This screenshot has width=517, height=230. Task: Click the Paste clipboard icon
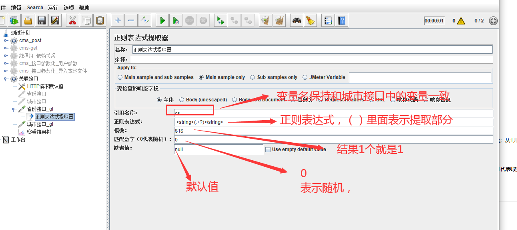[x=100, y=20]
